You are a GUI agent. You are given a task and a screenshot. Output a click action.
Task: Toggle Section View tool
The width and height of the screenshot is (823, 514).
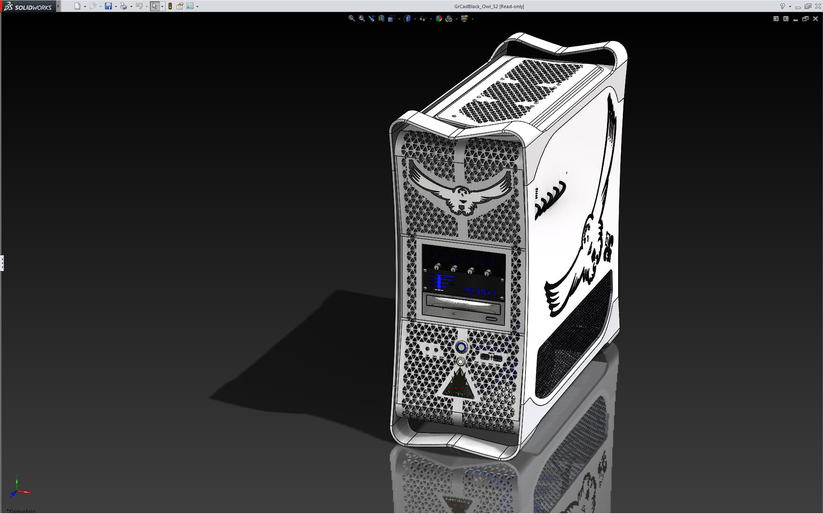(x=381, y=18)
